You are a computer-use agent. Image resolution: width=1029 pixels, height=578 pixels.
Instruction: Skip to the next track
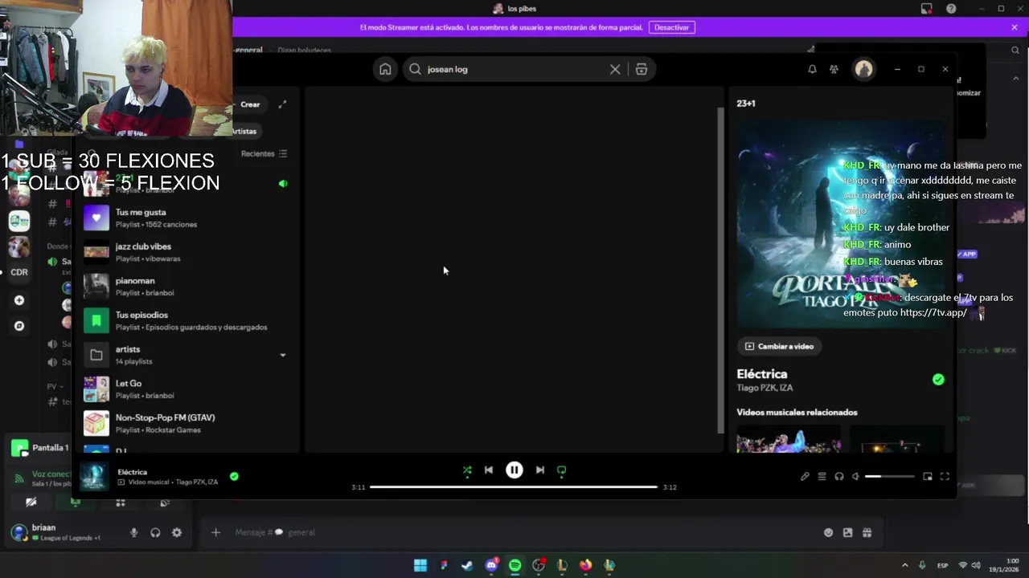click(x=540, y=470)
